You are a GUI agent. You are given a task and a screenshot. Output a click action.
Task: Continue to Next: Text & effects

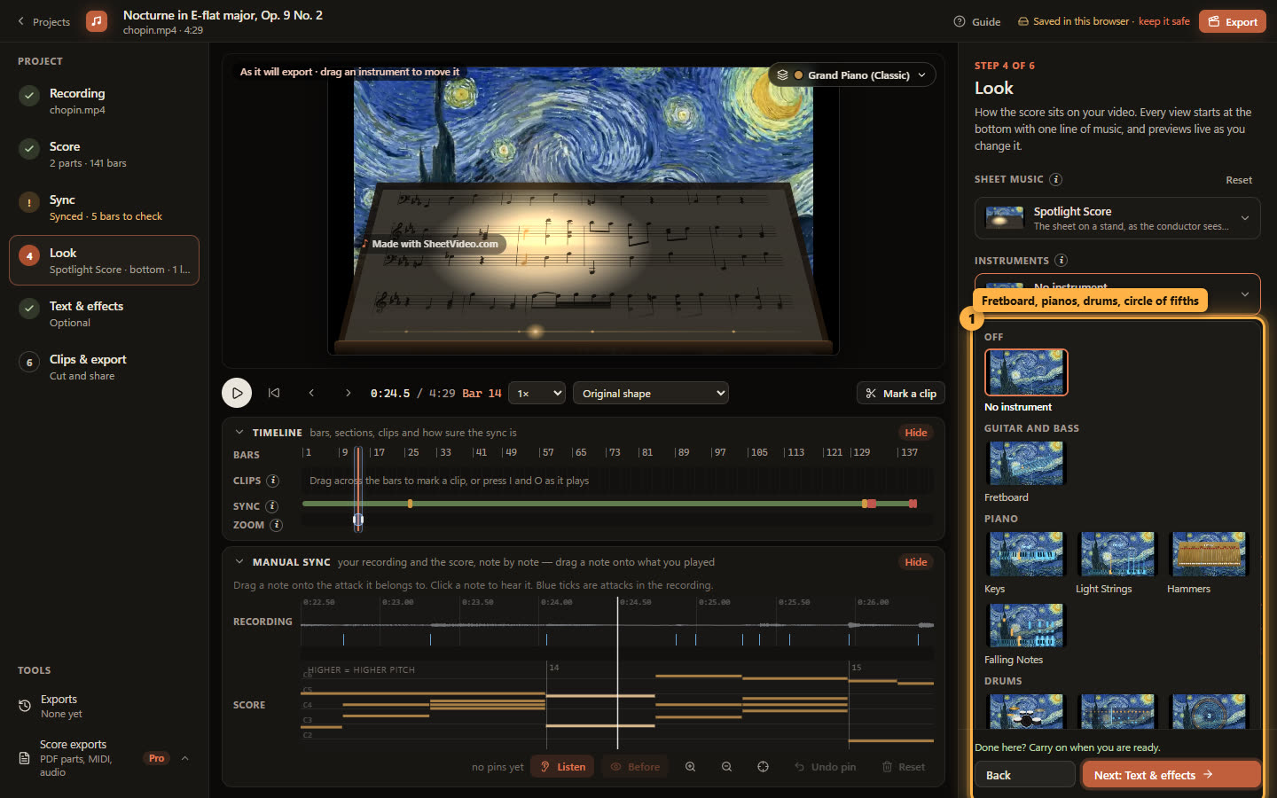pos(1171,775)
